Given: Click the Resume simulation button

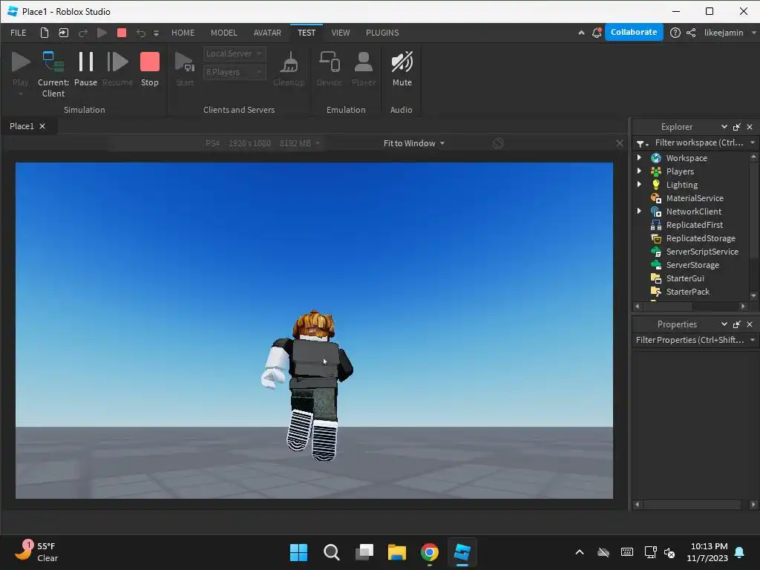Looking at the screenshot, I should (117, 69).
